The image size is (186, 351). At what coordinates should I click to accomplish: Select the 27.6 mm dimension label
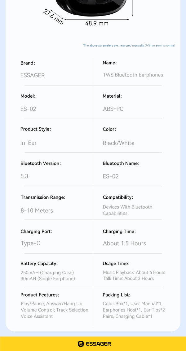53,16
